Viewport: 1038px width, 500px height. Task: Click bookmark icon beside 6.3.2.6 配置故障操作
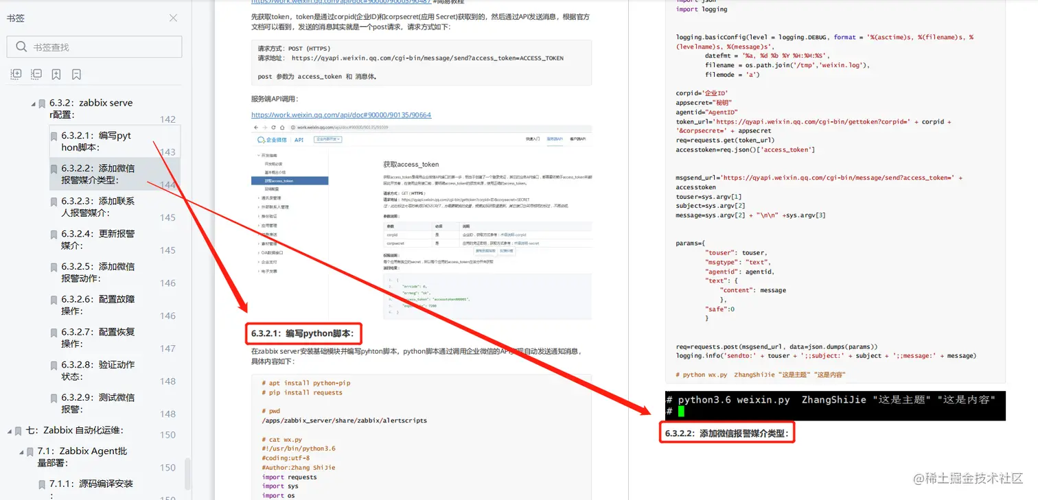pos(54,300)
